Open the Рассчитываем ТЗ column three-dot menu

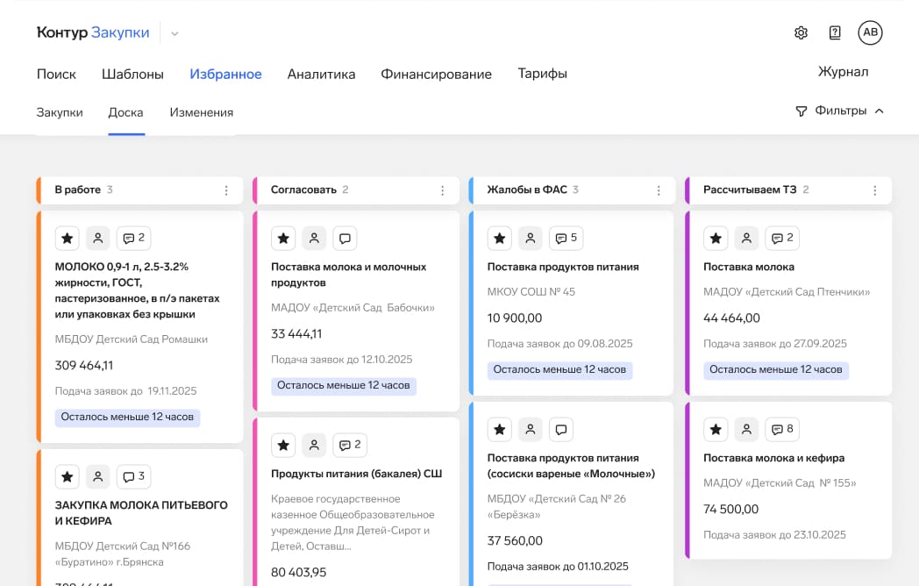click(874, 190)
